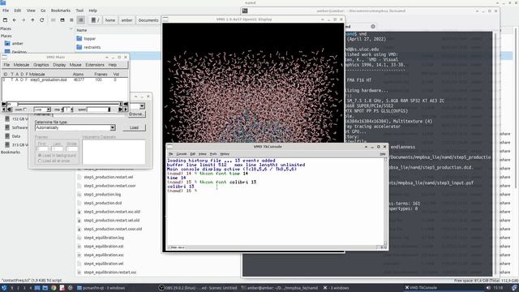Toggle the zoom checkbox in VMD Main

click(x=25, y=109)
